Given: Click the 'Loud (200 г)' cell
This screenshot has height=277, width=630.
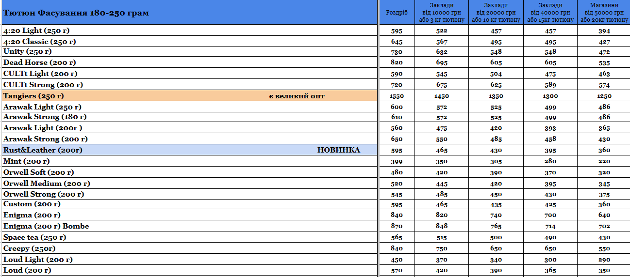Looking at the screenshot, I should click(189, 270).
